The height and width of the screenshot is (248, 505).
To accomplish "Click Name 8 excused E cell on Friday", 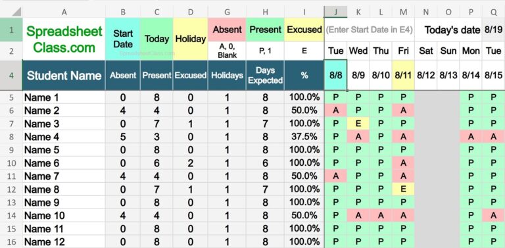I will [x=403, y=189].
